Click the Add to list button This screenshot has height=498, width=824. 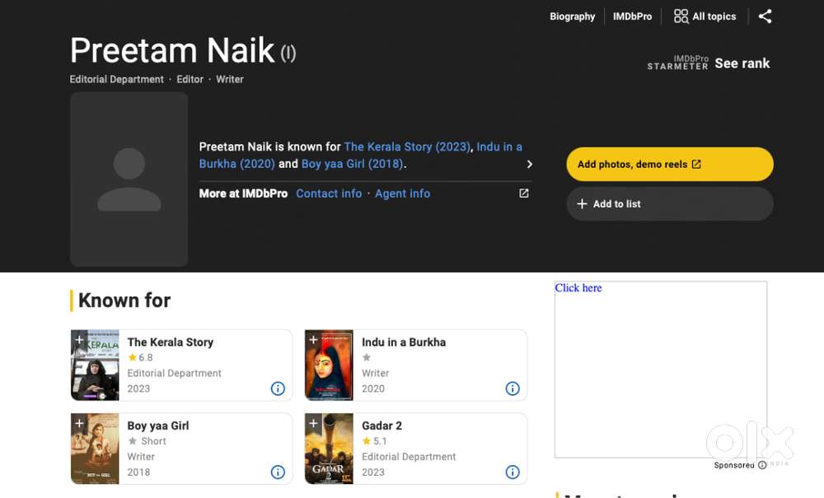(x=669, y=204)
